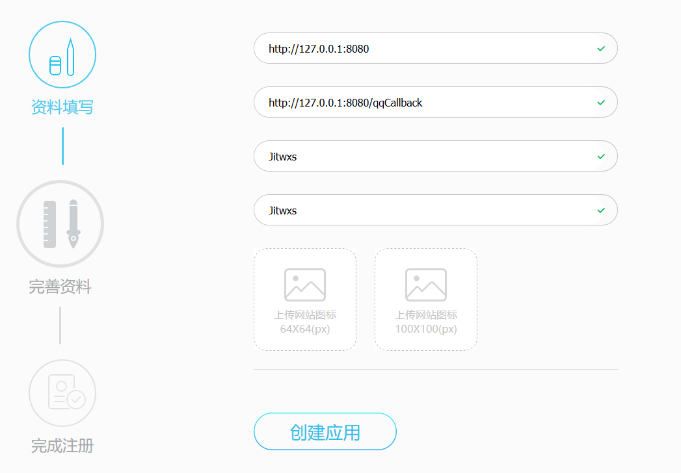Click green checkmark in http://127.0.0.1:8080 field
This screenshot has width=681, height=473.
[601, 49]
